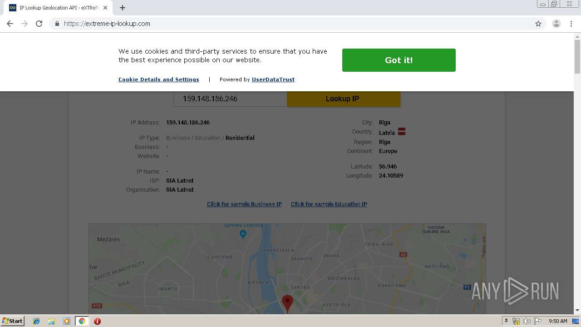Click the Chrome taskbar icon

(x=82, y=321)
